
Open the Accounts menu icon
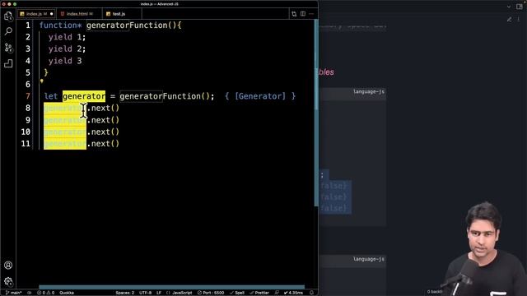tap(8, 265)
